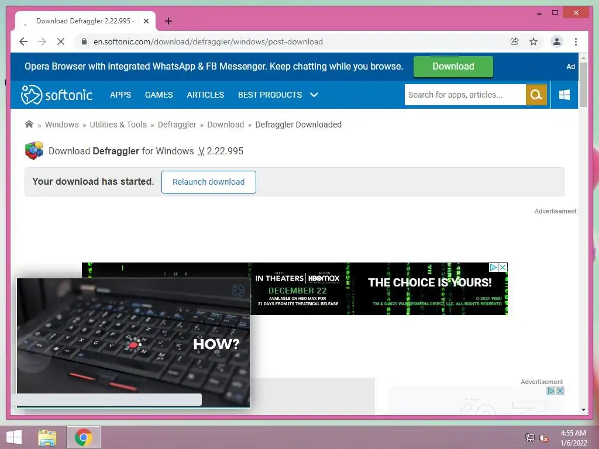Click the vertical scrollbar thumb
Image resolution: width=599 pixels, height=449 pixels.
[583, 84]
